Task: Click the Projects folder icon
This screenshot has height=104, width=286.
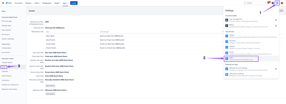Action: coord(227,47)
